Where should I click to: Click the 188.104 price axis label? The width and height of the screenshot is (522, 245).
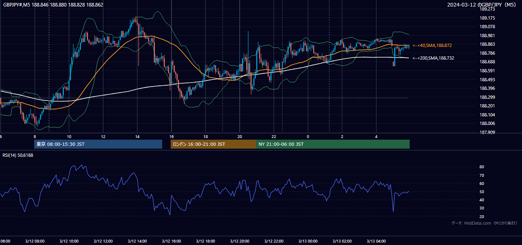[x=487, y=115]
